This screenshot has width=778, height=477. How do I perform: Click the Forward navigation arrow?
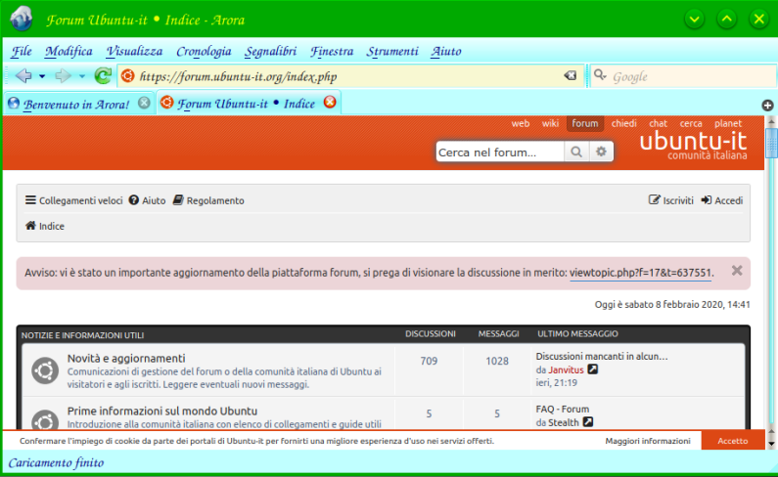pos(63,76)
